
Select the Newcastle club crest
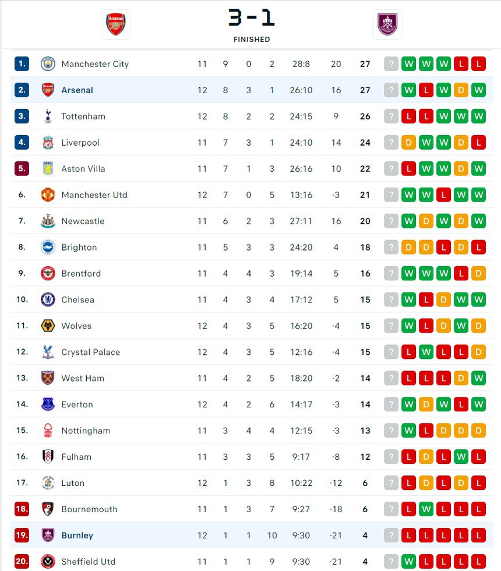48,221
